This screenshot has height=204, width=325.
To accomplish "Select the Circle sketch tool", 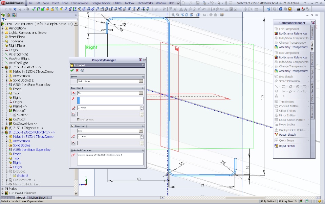I will coord(298,87).
